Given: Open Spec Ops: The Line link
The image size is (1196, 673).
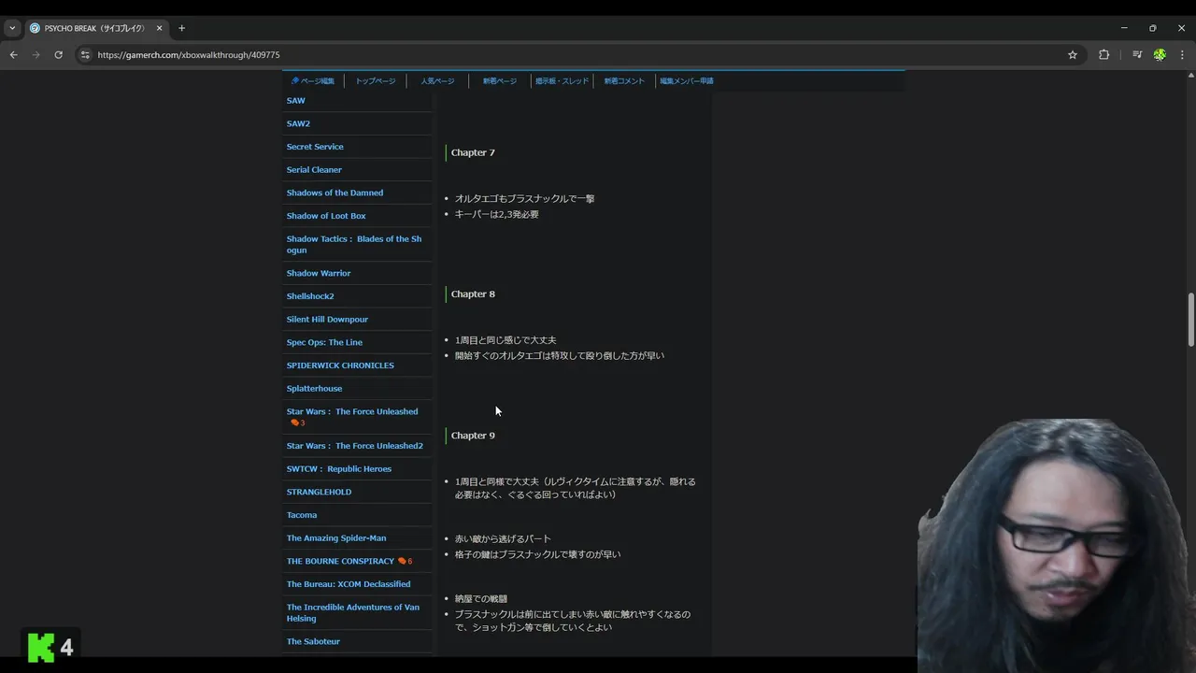Looking at the screenshot, I should pyautogui.click(x=324, y=342).
